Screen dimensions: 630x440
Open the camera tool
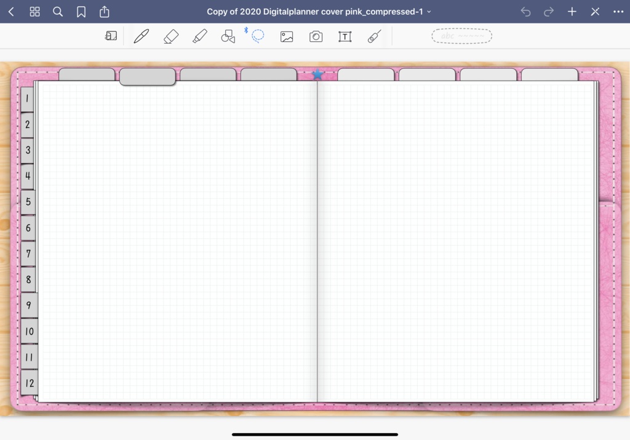pyautogui.click(x=316, y=36)
